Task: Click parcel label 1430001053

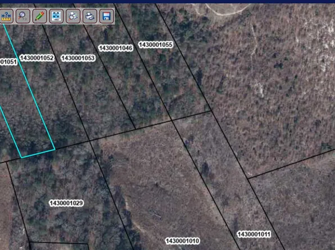Action: 78,58
